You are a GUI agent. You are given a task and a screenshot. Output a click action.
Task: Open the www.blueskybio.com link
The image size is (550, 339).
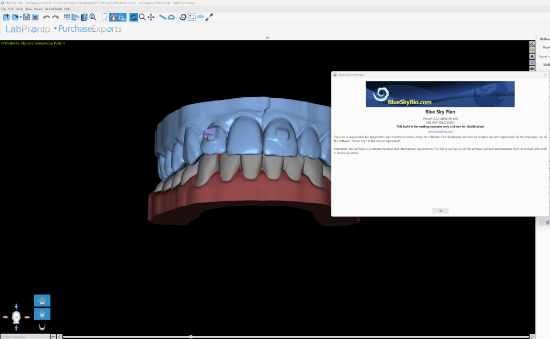pyautogui.click(x=440, y=132)
